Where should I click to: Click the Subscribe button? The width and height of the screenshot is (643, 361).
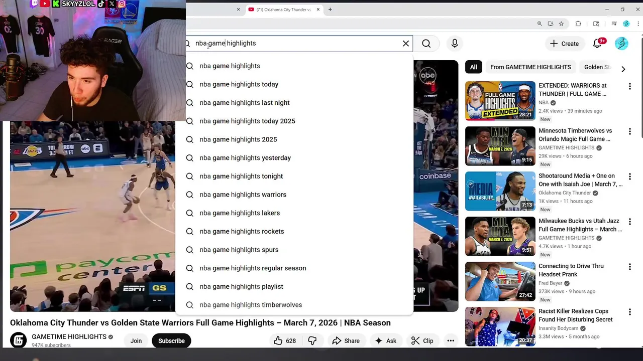point(171,341)
